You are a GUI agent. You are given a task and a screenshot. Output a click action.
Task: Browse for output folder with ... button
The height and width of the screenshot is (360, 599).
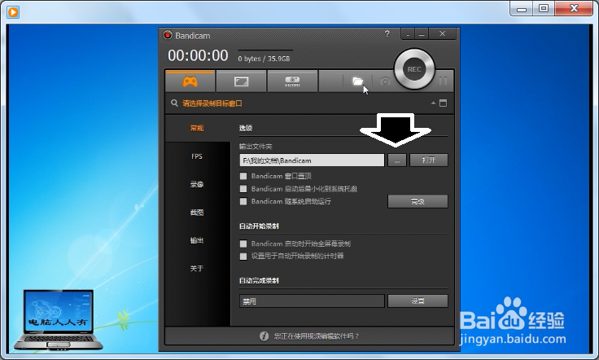[x=397, y=160]
